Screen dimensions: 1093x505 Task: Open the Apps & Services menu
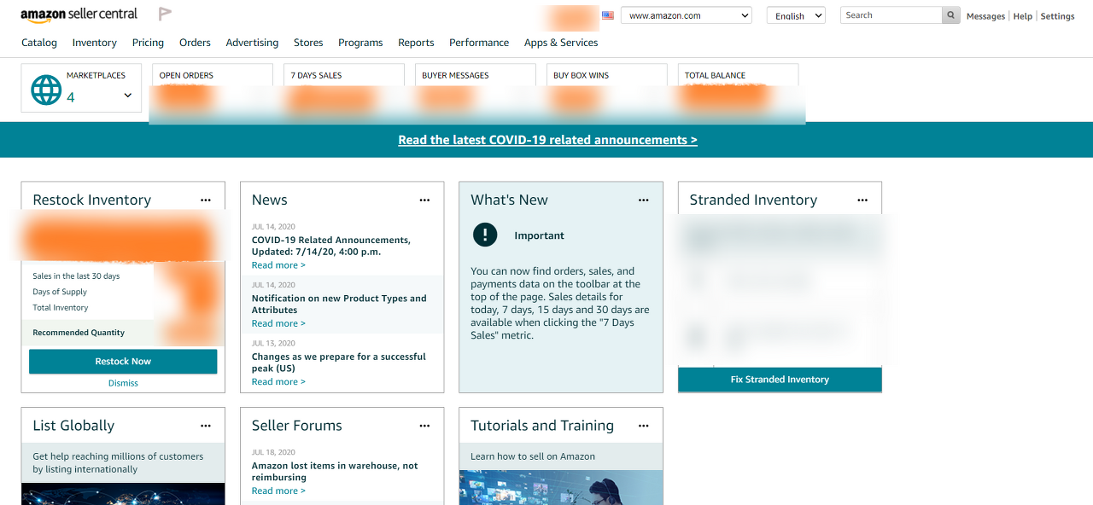pos(561,43)
